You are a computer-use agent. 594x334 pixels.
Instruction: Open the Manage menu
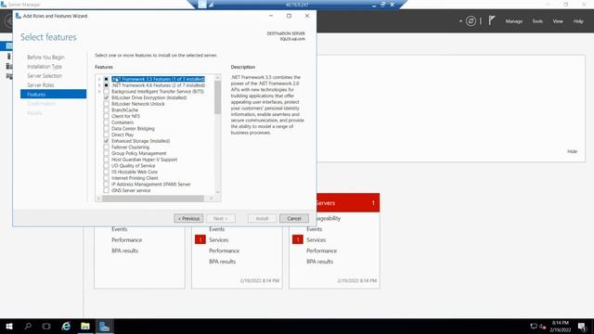(513, 21)
